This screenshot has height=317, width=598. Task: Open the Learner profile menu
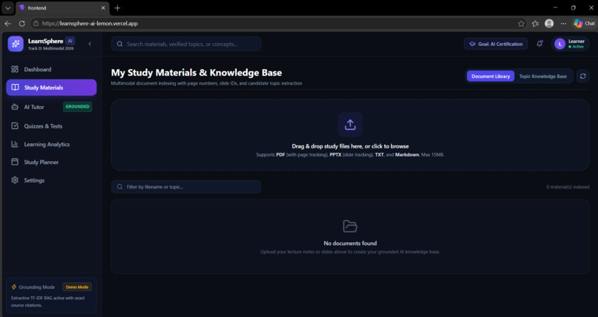(x=570, y=44)
